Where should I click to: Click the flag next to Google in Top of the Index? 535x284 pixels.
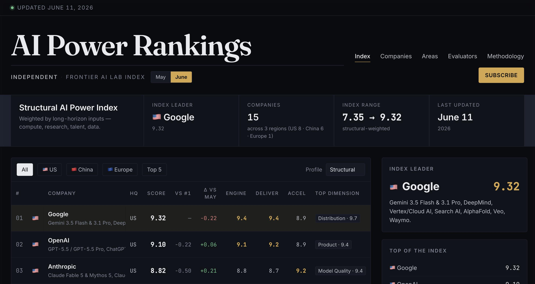coord(392,268)
